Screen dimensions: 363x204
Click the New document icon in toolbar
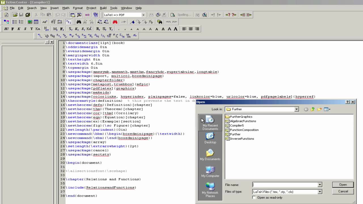click(x=7, y=15)
